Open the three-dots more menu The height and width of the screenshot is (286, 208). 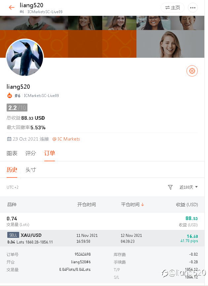[x=193, y=8]
